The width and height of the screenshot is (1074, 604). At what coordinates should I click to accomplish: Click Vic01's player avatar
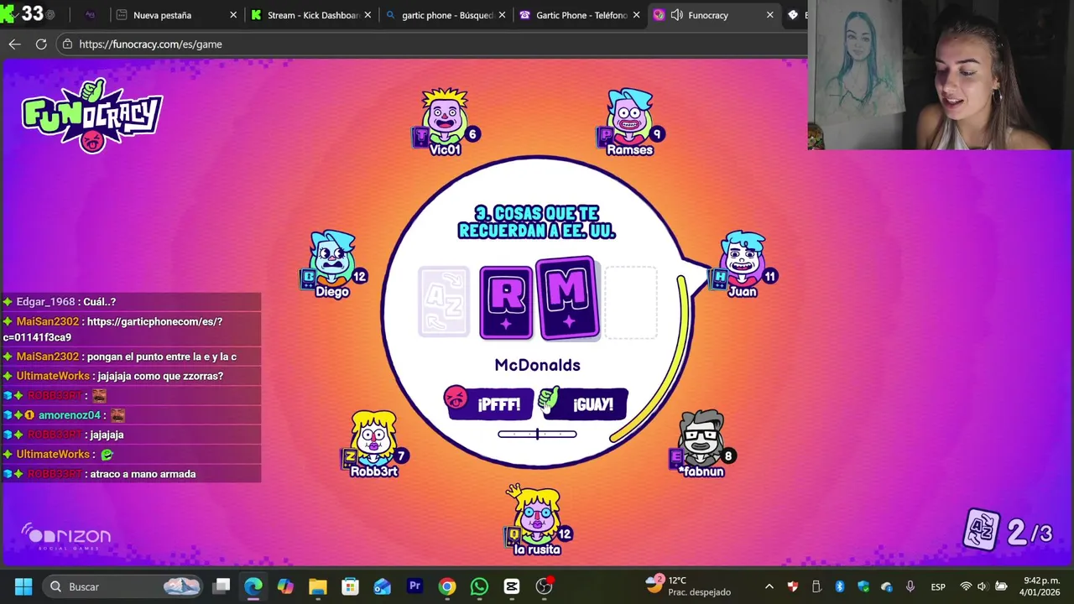[445, 116]
